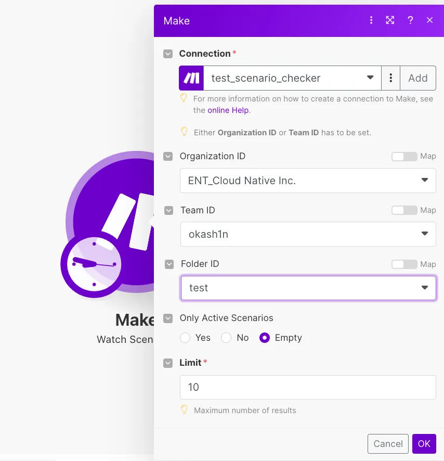Open the okash1n team dropdown
Image resolution: width=444 pixels, height=461 pixels.
coord(308,234)
